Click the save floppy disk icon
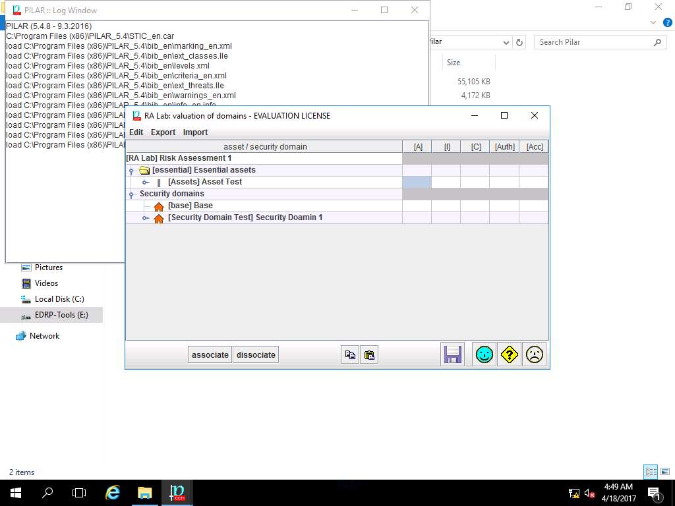The height and width of the screenshot is (506, 675). [452, 355]
